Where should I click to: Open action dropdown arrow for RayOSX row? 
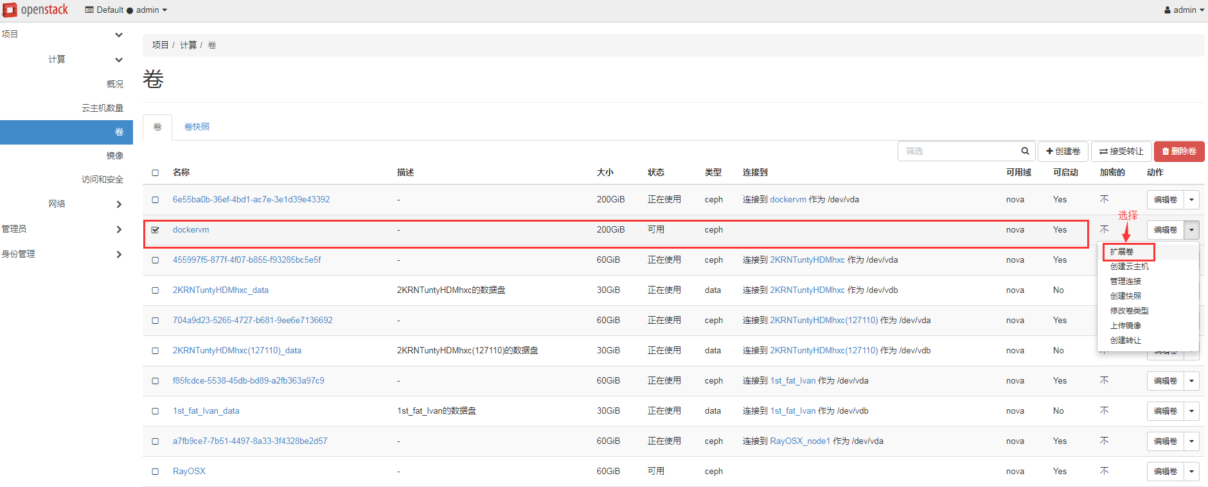tap(1191, 472)
